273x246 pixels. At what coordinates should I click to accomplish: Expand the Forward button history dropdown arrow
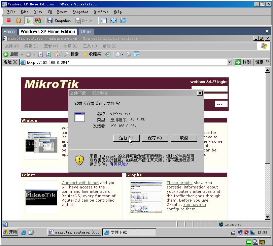click(x=34, y=54)
